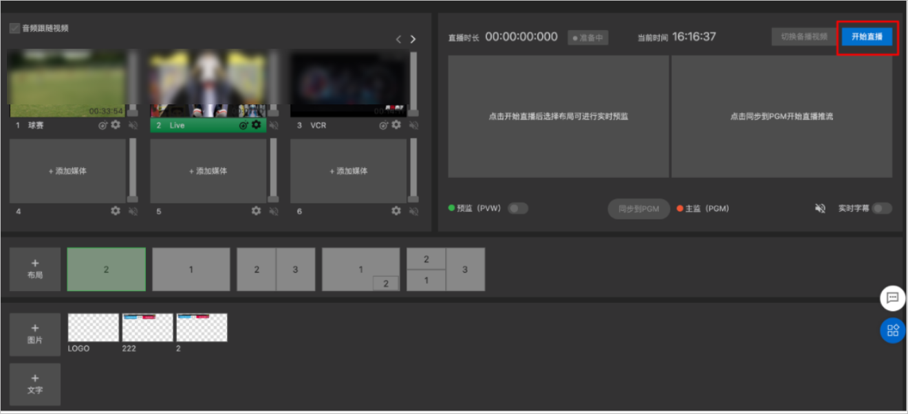Select the image thumbnail named 2
The width and height of the screenshot is (908, 414).
202,327
